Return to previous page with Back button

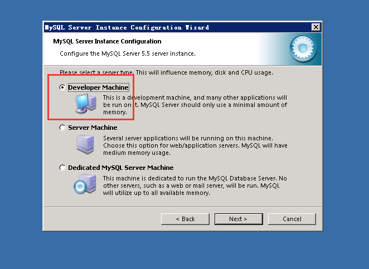[x=184, y=219]
